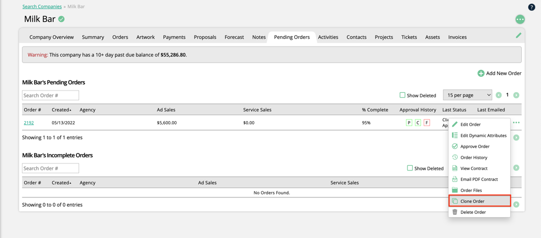Click the P approval history badge
This screenshot has height=238, width=541.
[x=409, y=123]
